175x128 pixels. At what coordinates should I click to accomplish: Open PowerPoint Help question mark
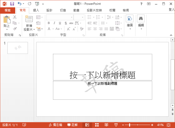tap(141, 4)
